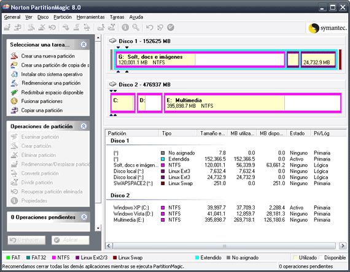The width and height of the screenshot is (350, 272).
Task: Collapse the Operaciones de partición panel
Action: click(84, 126)
